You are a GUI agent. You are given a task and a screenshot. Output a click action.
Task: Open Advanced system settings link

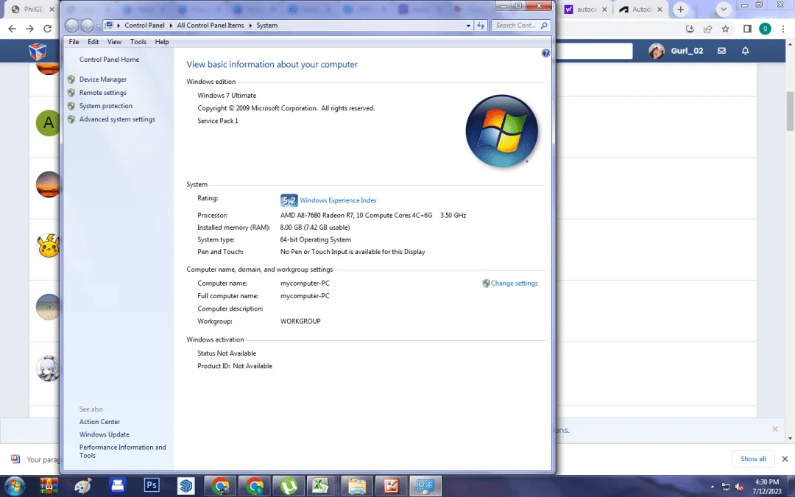[x=117, y=119]
